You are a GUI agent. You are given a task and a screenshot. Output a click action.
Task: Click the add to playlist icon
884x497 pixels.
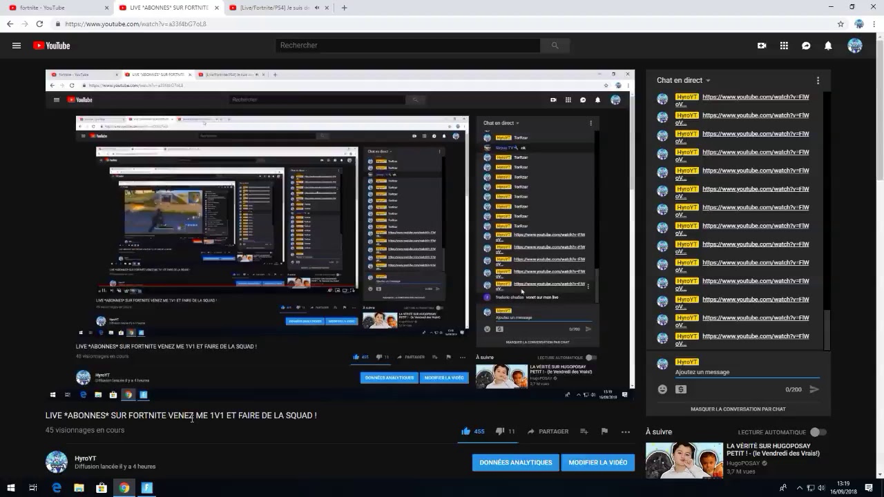point(584,431)
